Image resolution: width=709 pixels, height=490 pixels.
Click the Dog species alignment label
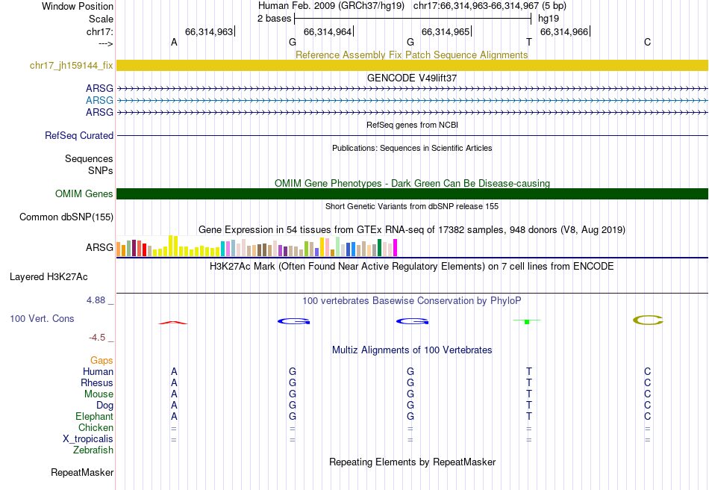[x=104, y=406]
